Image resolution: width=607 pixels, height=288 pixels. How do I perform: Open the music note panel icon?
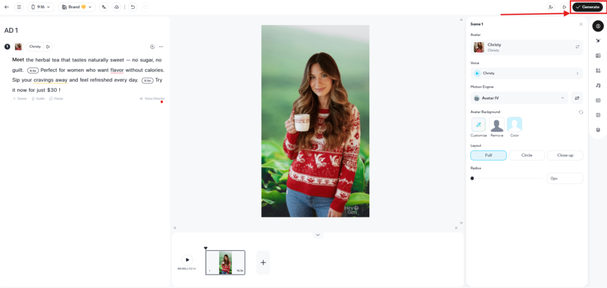click(598, 85)
